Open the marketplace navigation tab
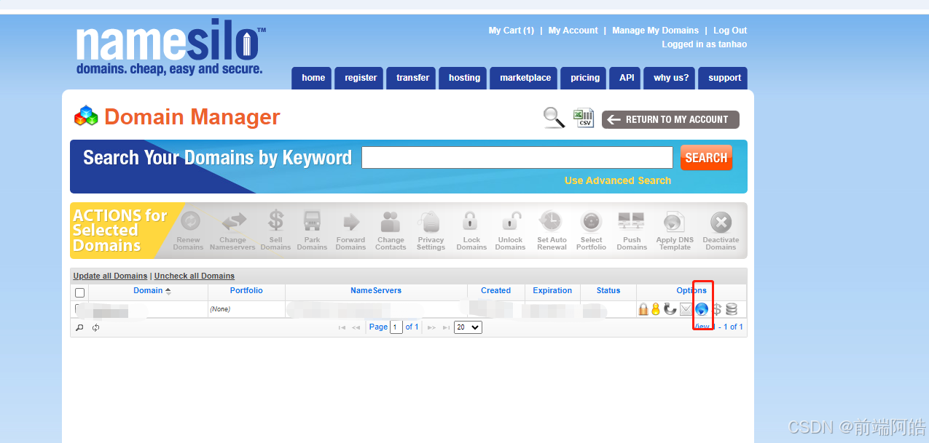 pyautogui.click(x=524, y=78)
